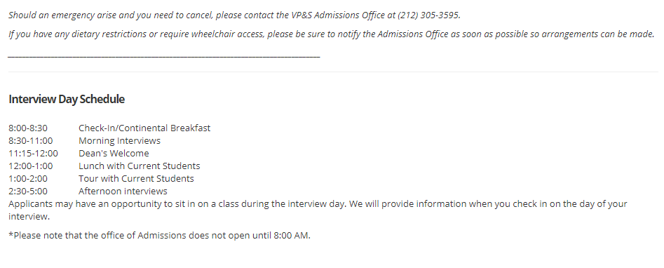Screen dimensions: 664x268
Task: Click Lunch with Current Students text
Action: tap(140, 166)
